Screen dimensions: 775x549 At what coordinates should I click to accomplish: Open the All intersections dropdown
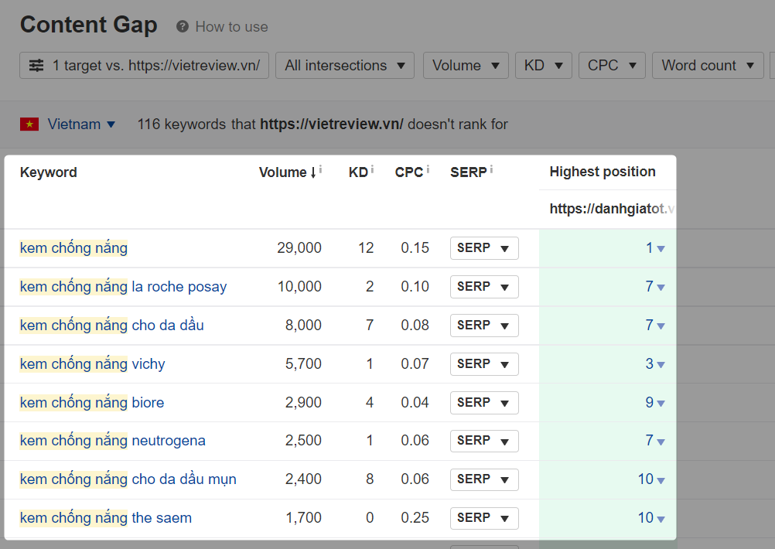click(x=345, y=65)
